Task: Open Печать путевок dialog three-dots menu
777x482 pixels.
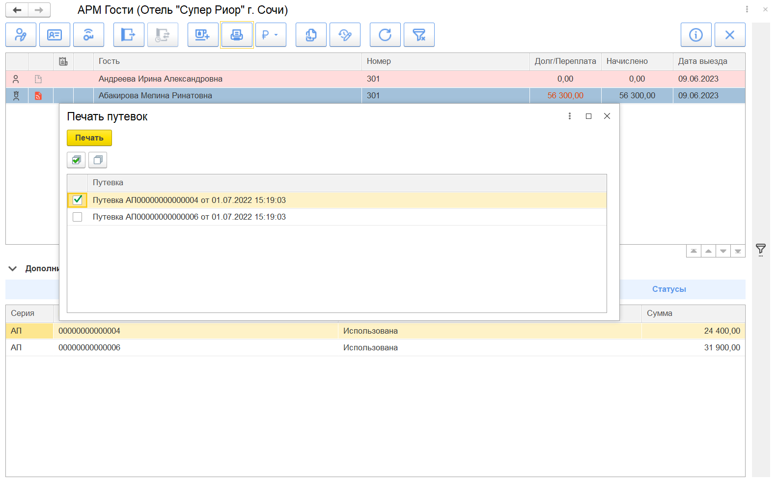Action: [570, 116]
